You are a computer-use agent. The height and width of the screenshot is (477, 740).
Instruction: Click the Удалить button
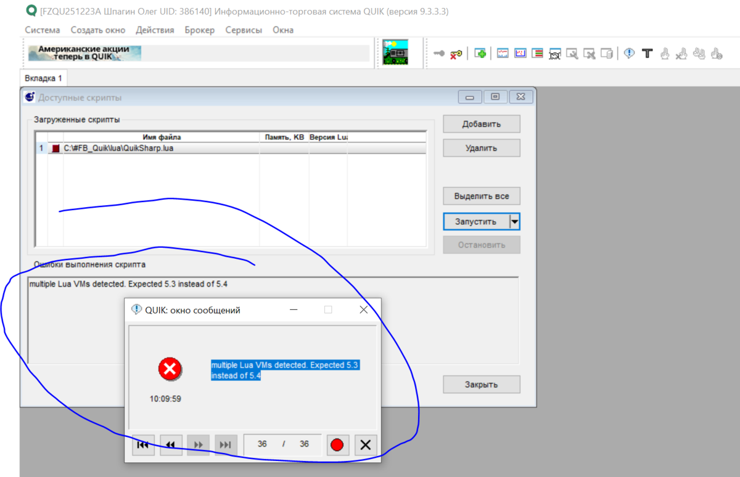point(482,148)
